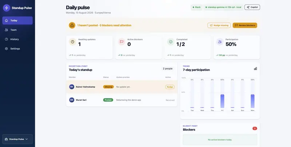Viewport: 291px width, 147px height.
Task: Open the Copilot assistant
Action: [x=252, y=7]
